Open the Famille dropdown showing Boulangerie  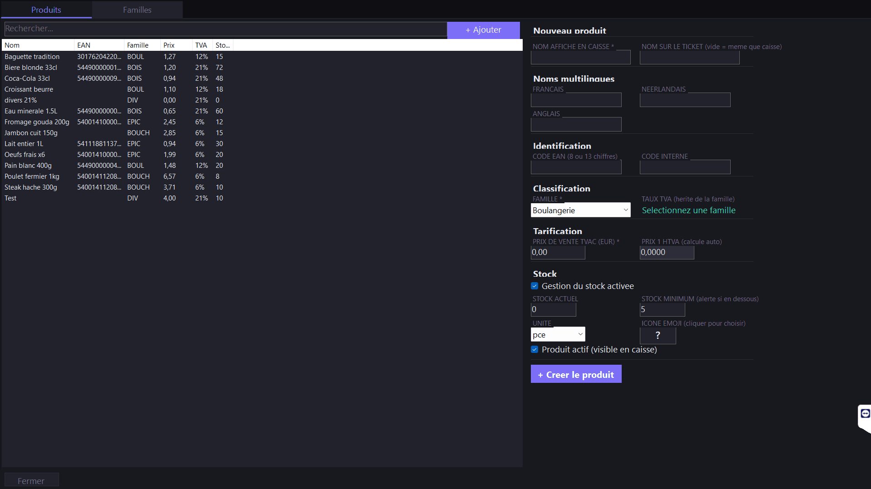pos(580,210)
